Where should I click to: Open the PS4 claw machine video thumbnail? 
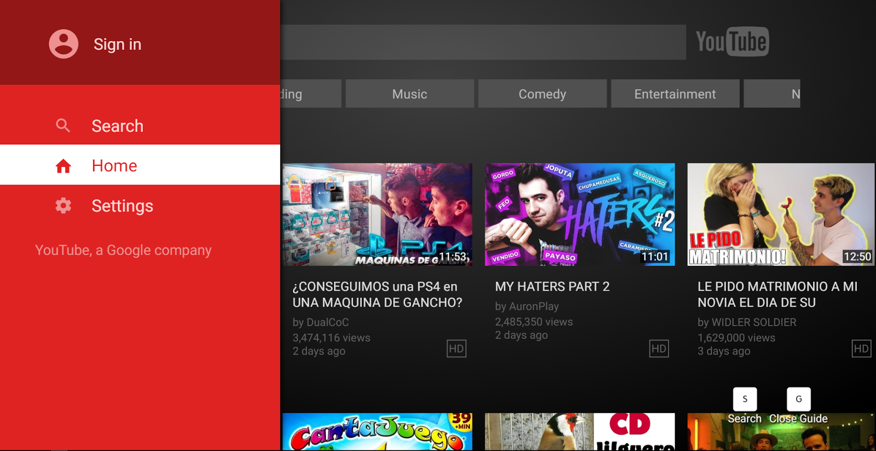click(x=377, y=215)
